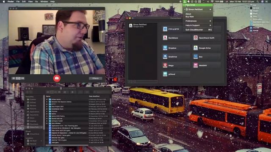The image size is (271, 152).
Task: Expand the Help & Support submenu
Action: [198, 25]
